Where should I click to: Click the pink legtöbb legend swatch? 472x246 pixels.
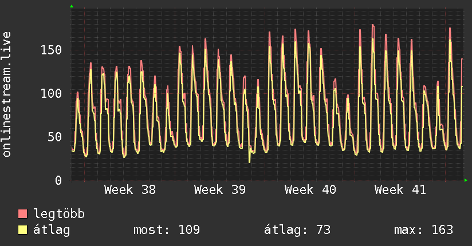[x=22, y=213]
